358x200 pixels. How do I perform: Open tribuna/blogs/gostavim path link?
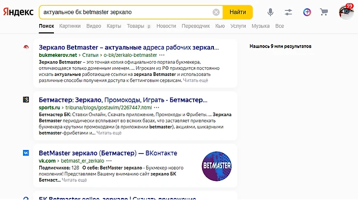pyautogui.click(x=108, y=107)
